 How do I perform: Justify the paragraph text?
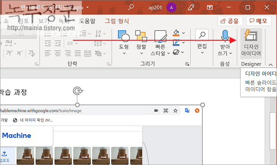78,53
